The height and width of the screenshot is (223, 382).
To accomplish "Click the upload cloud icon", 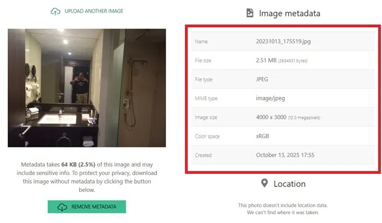I will [55, 11].
